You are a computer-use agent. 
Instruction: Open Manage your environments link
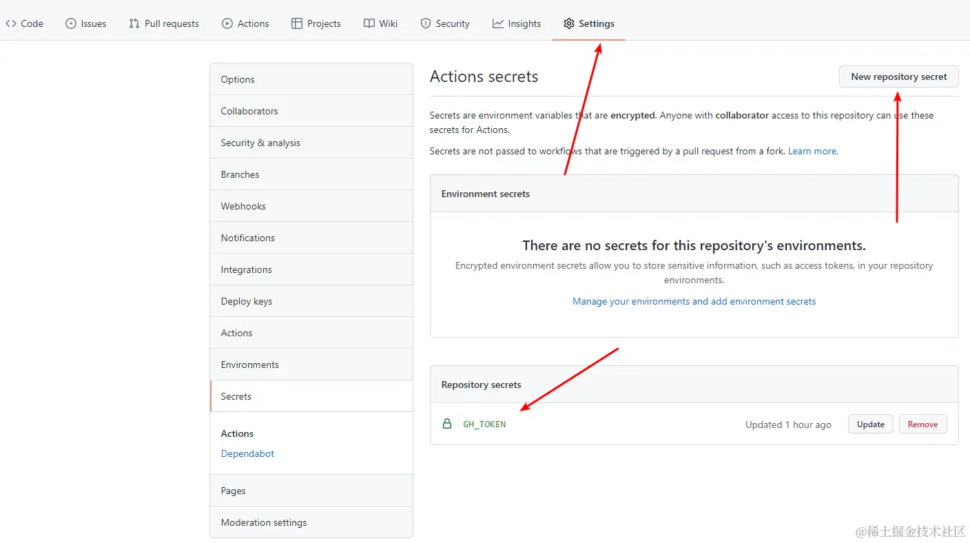coord(694,301)
